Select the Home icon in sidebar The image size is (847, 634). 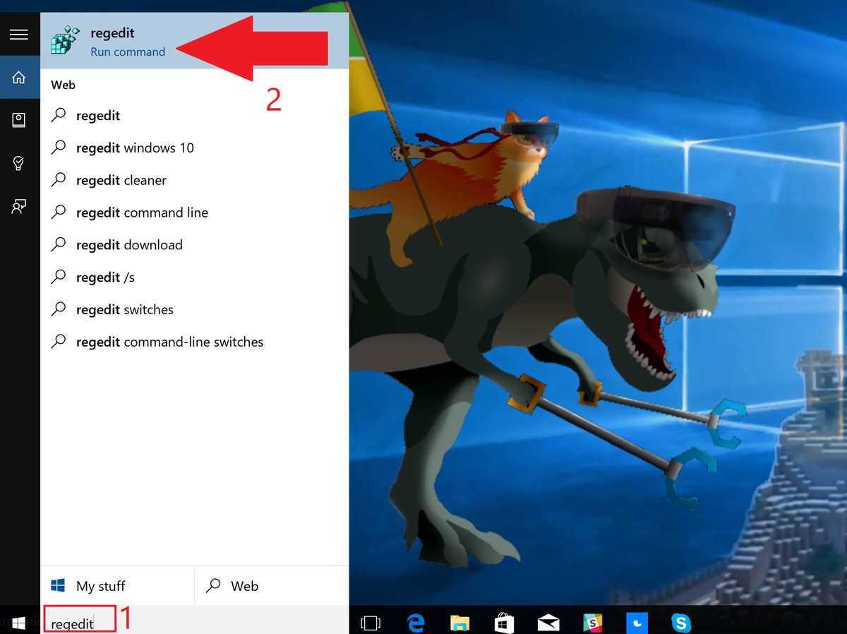pos(19,77)
